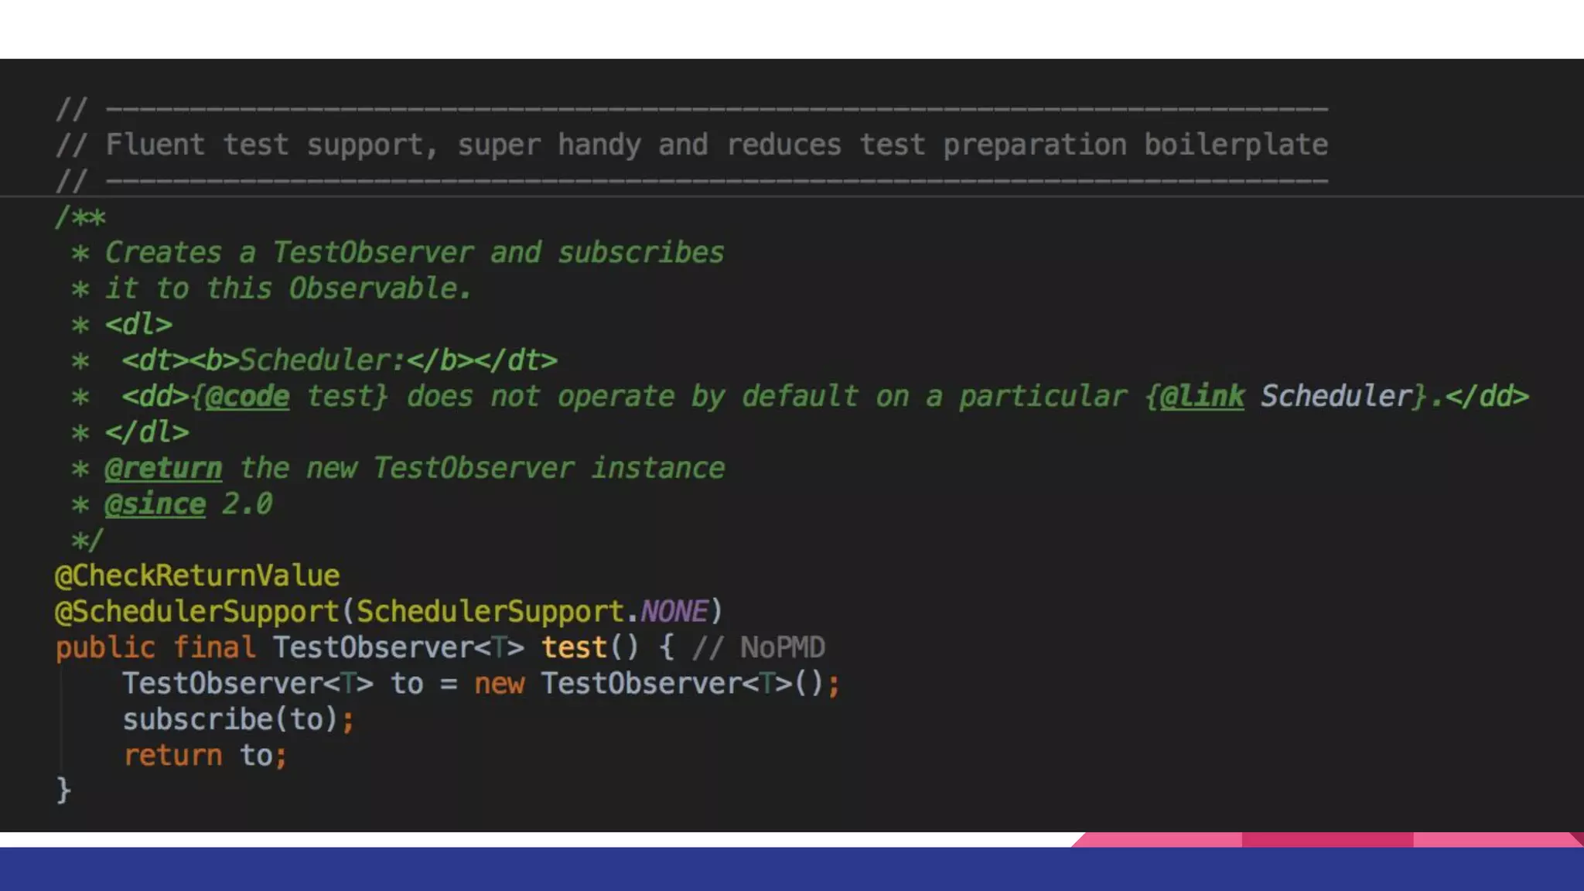
Task: Click the closing brace of test method
Action: (63, 790)
